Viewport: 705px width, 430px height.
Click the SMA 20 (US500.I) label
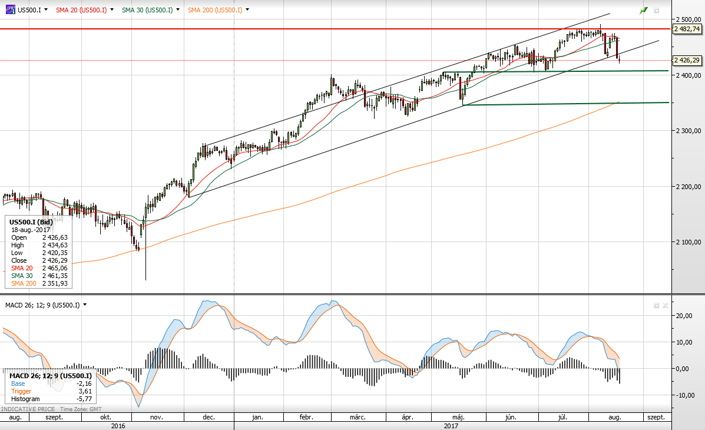(x=81, y=10)
